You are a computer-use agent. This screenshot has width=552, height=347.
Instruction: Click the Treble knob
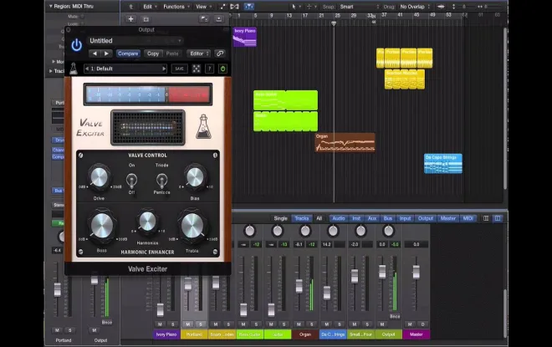coord(192,226)
